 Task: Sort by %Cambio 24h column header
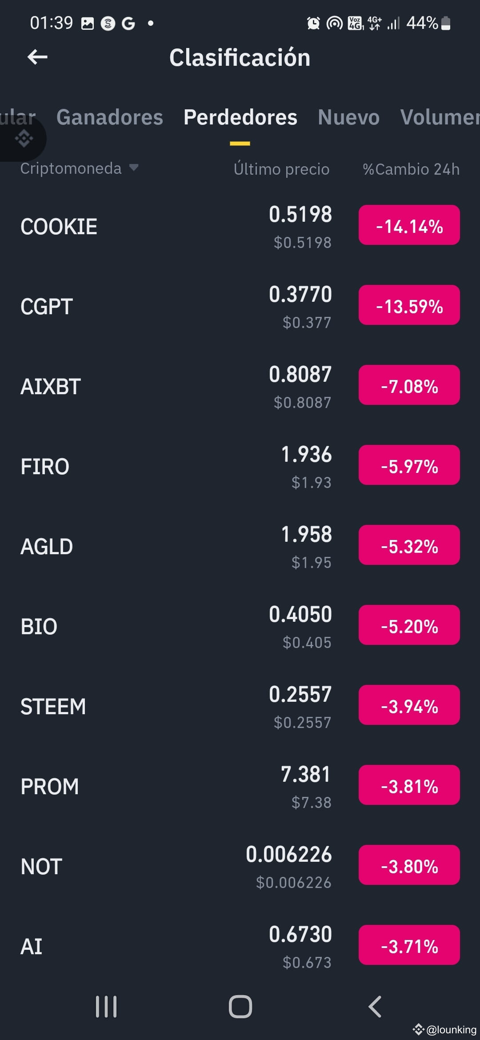(411, 169)
